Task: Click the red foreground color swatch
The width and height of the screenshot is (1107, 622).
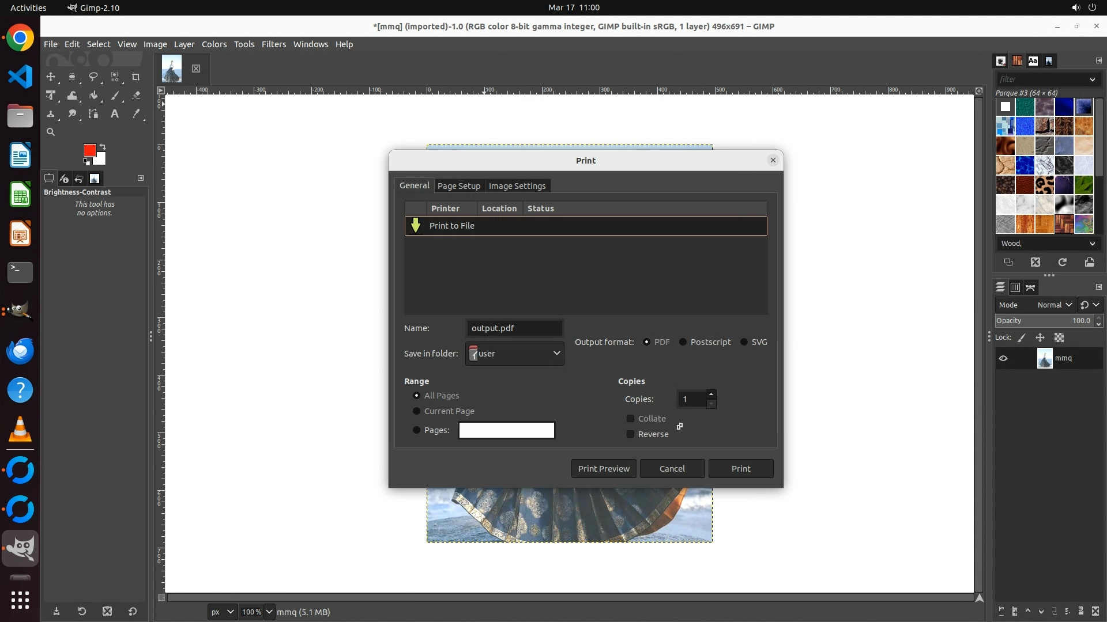Action: tap(88, 150)
